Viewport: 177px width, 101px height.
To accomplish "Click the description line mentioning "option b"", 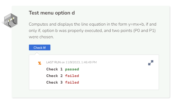I will pos(92,31).
